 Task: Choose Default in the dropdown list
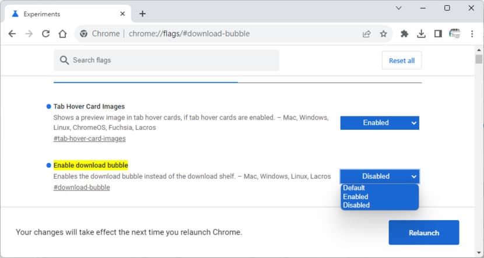tap(380, 188)
